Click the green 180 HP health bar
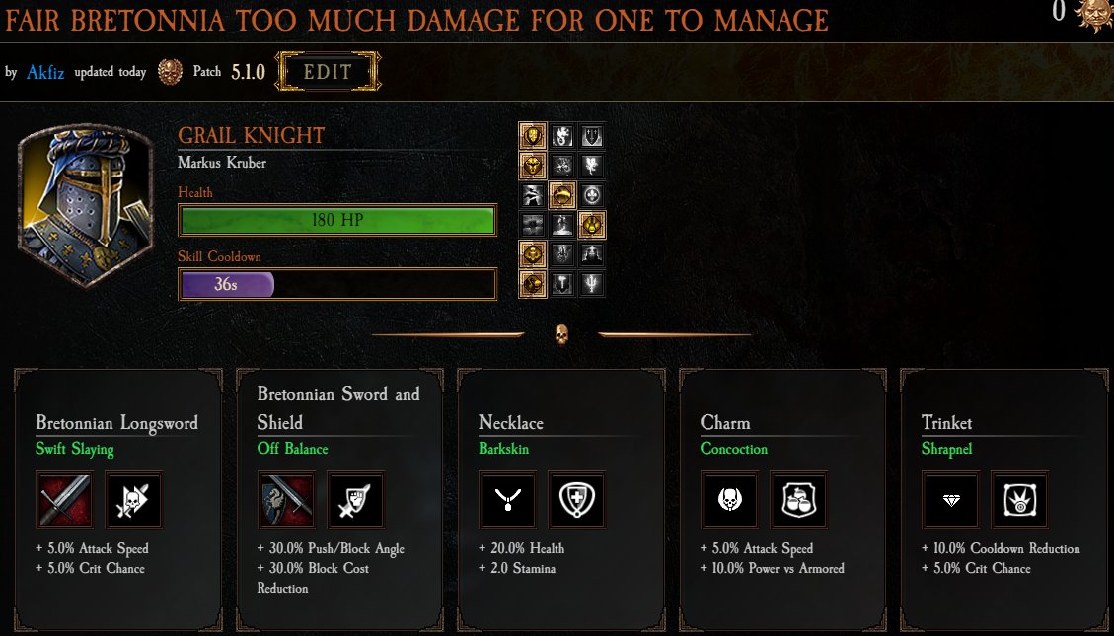Viewport: 1114px width, 636px height. pos(337,220)
